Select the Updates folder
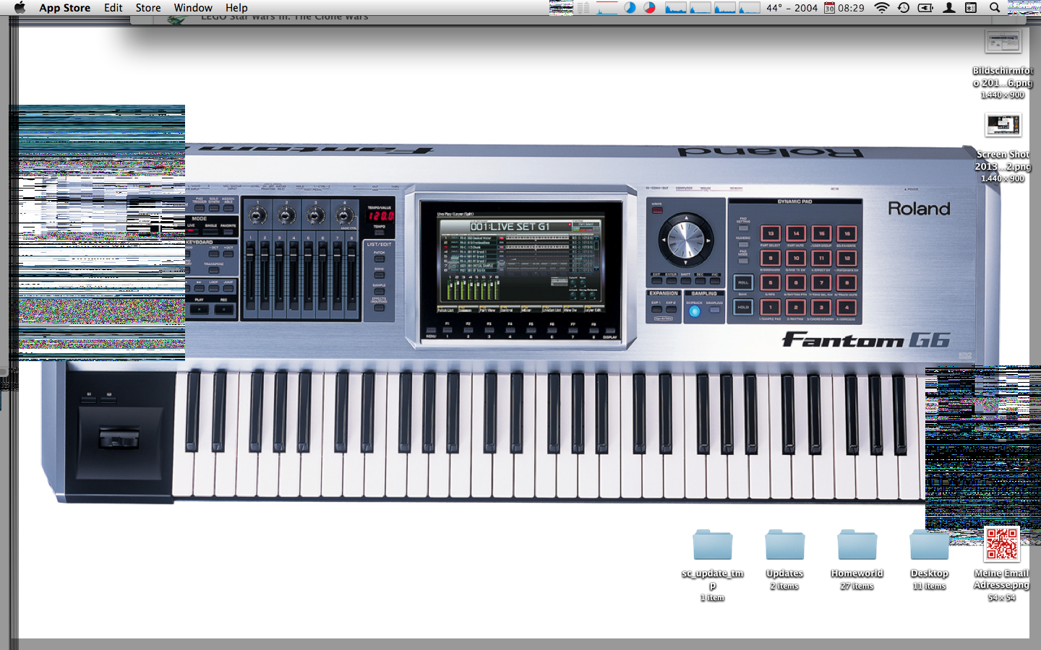The width and height of the screenshot is (1041, 650). [x=784, y=560]
